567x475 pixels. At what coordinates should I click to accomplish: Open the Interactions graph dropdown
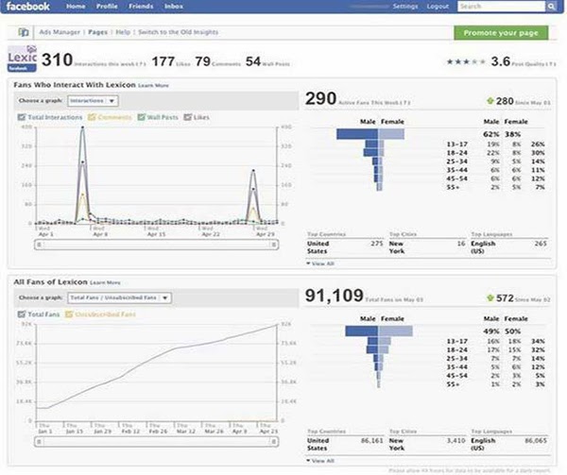click(x=93, y=101)
